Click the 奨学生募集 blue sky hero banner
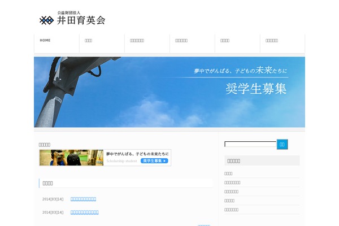This screenshot has height=226, width=339. click(x=169, y=92)
